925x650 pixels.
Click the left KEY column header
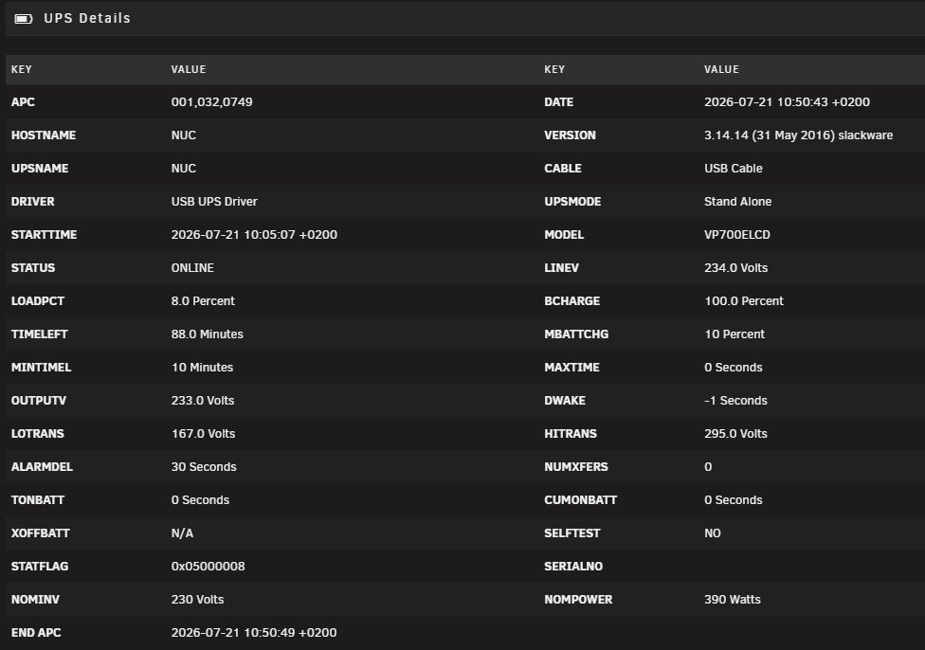(x=21, y=69)
